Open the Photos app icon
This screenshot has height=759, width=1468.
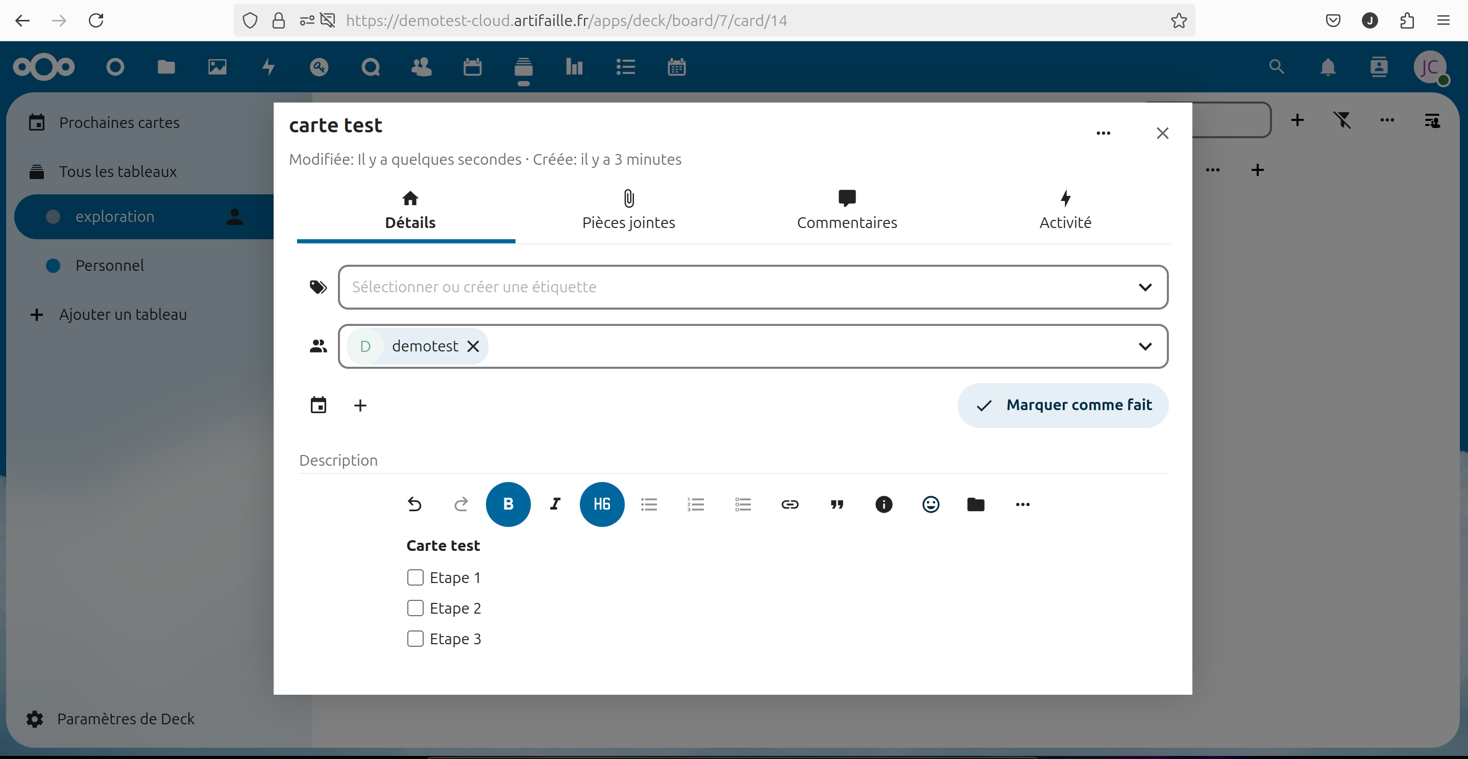point(217,67)
